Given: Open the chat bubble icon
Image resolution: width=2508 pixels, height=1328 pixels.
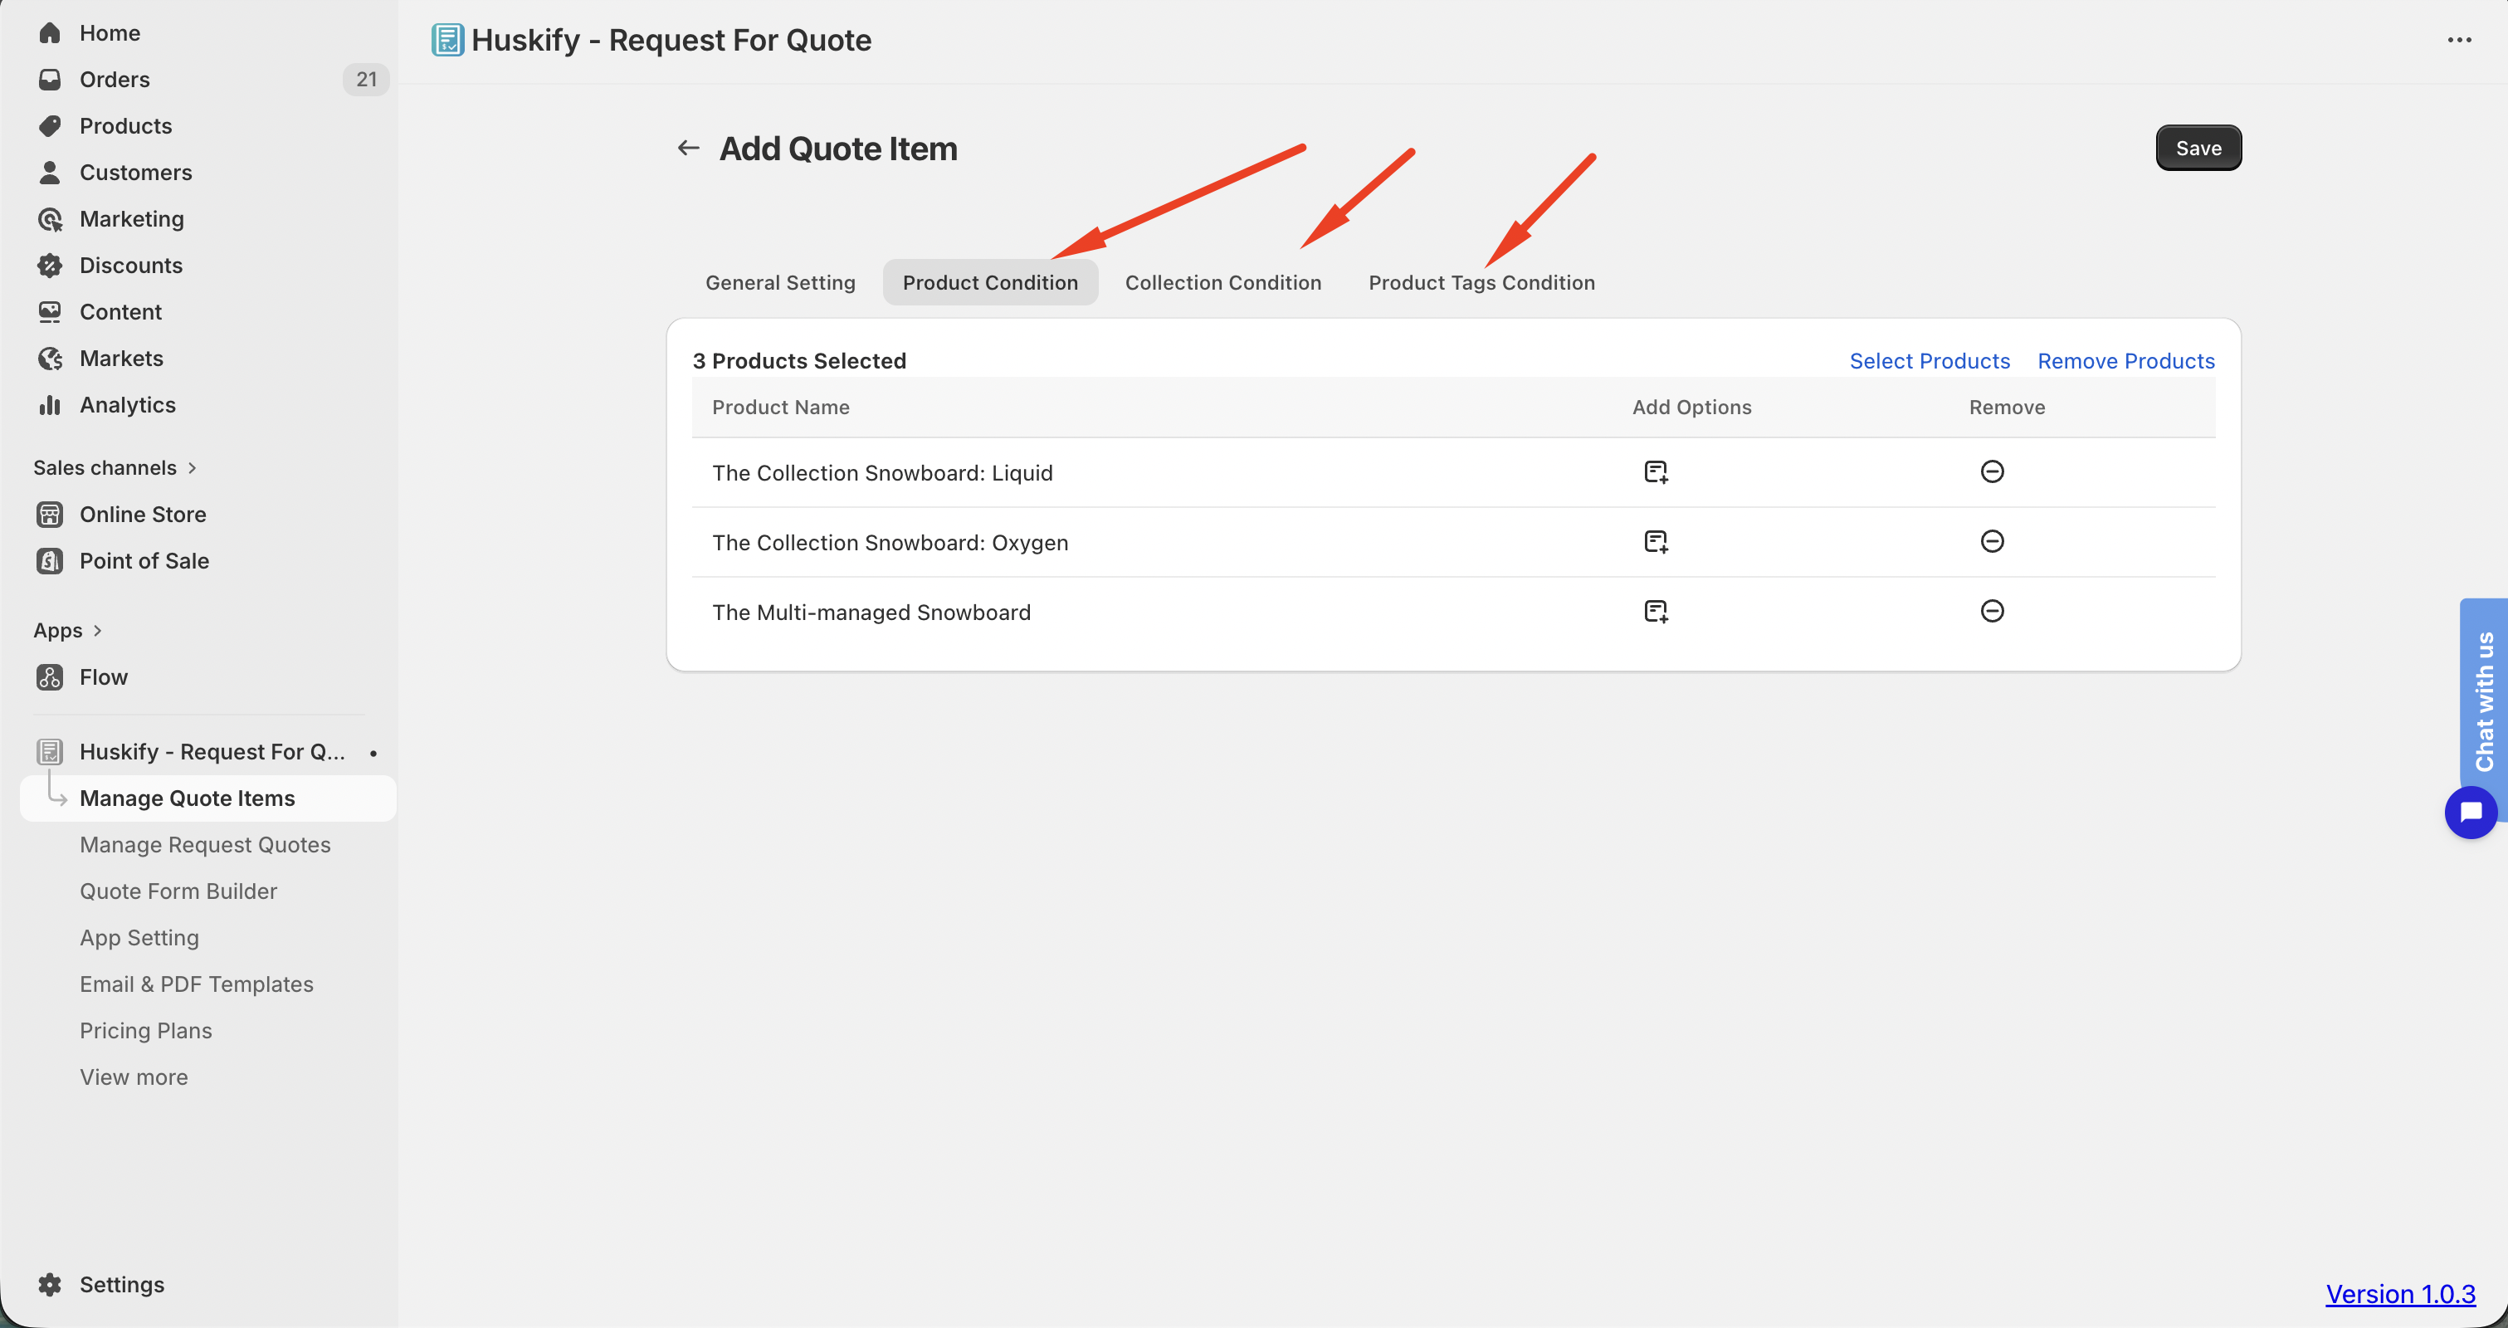Looking at the screenshot, I should coord(2470,812).
